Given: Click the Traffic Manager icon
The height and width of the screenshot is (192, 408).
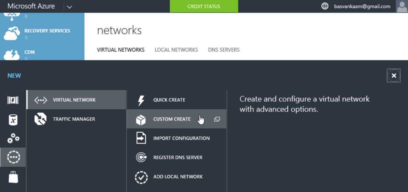Looking at the screenshot, I should (x=40, y=119).
